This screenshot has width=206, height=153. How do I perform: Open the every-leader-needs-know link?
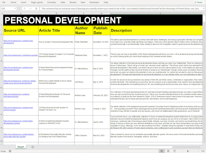point(20,82)
